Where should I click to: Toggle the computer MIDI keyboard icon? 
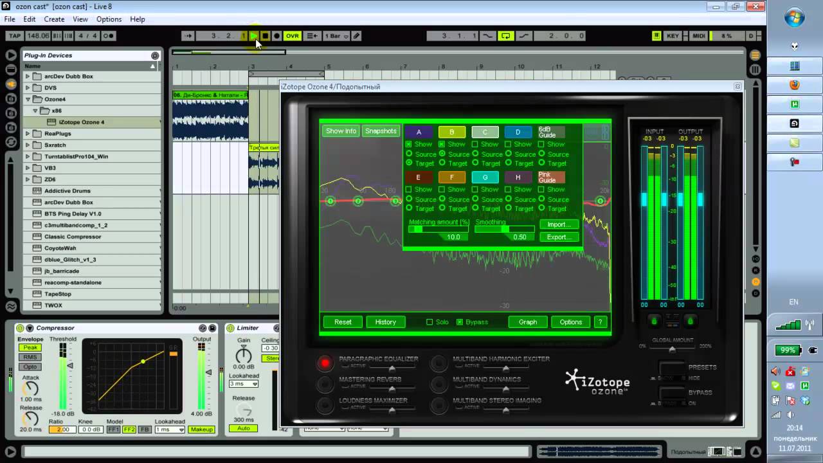(x=656, y=36)
